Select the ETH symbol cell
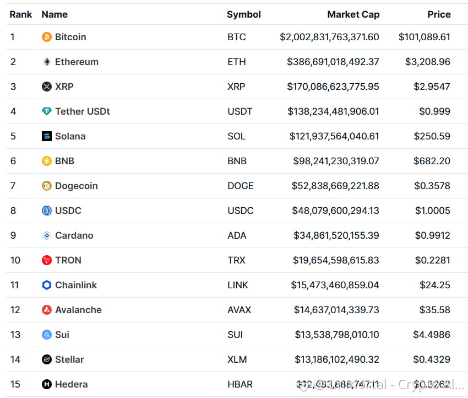This screenshot has height=398, width=468. click(x=237, y=62)
